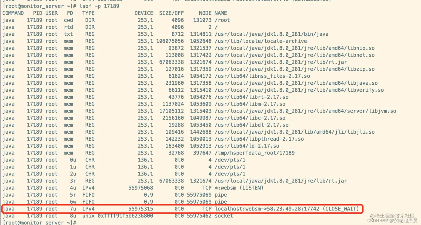This screenshot has height=225, width=421.
Task: Click the unix device '0xffff91f5b6236800'
Action: tap(125, 216)
